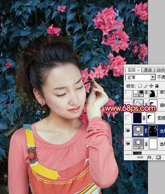Viewport: 165px width, 194px height.
Task: Open the fx layer style menu
Action: pos(150,157)
